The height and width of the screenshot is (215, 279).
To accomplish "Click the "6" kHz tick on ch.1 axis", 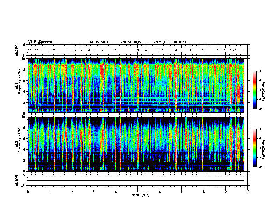I will pos(25,80).
